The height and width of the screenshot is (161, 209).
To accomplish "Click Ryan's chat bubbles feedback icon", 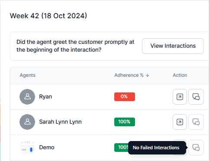I will pyautogui.click(x=196, y=97).
